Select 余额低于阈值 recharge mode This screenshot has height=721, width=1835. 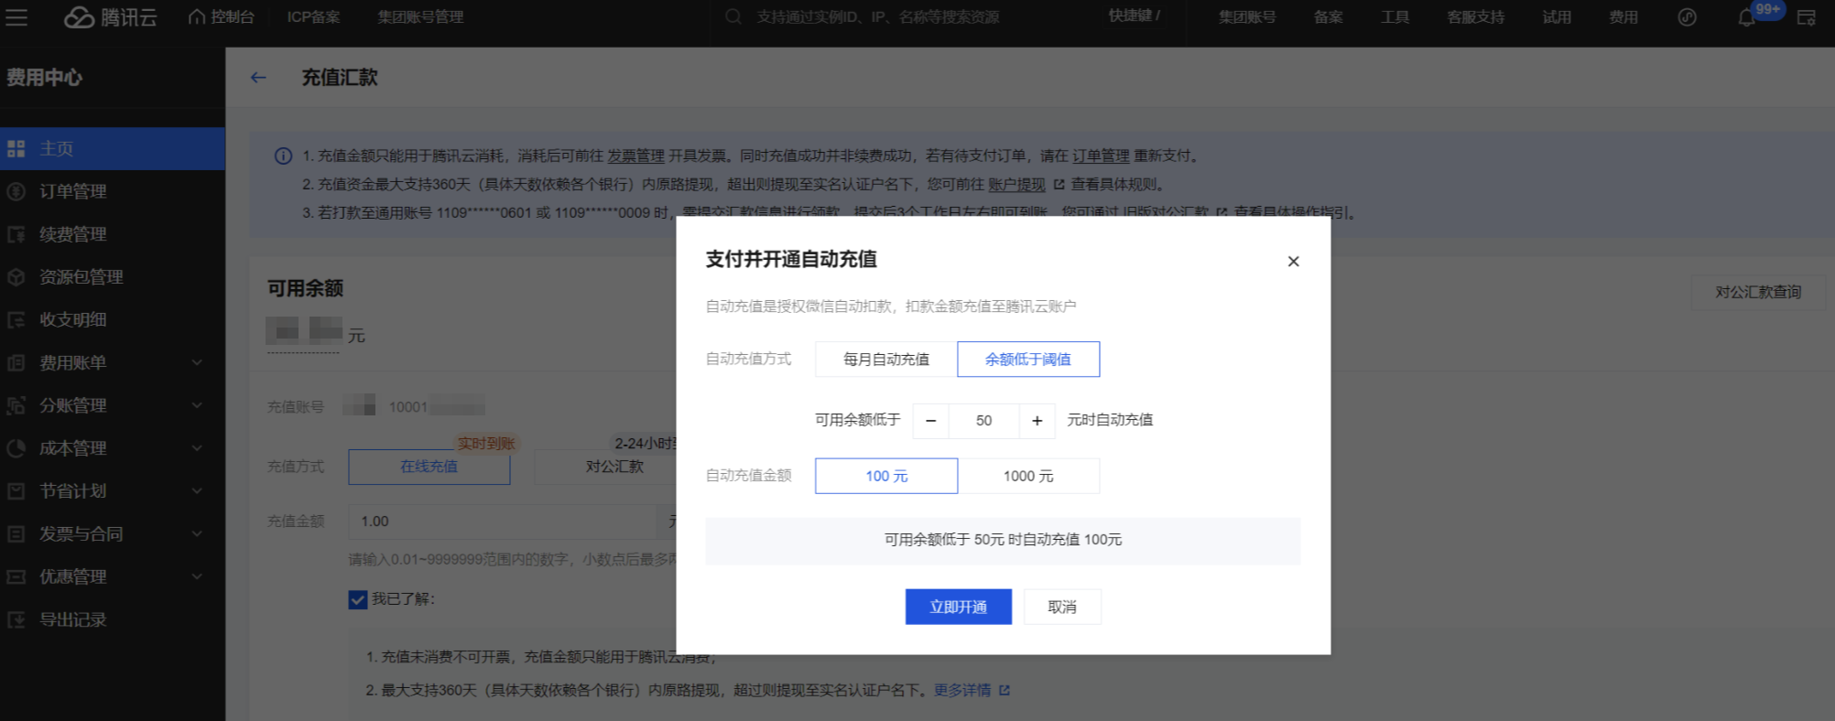click(x=1028, y=360)
